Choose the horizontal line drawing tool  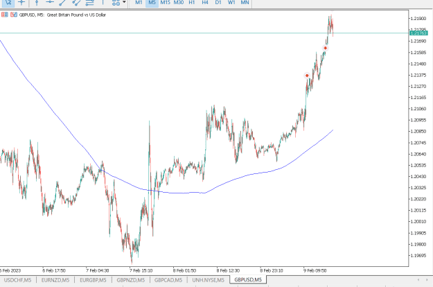(50, 2)
